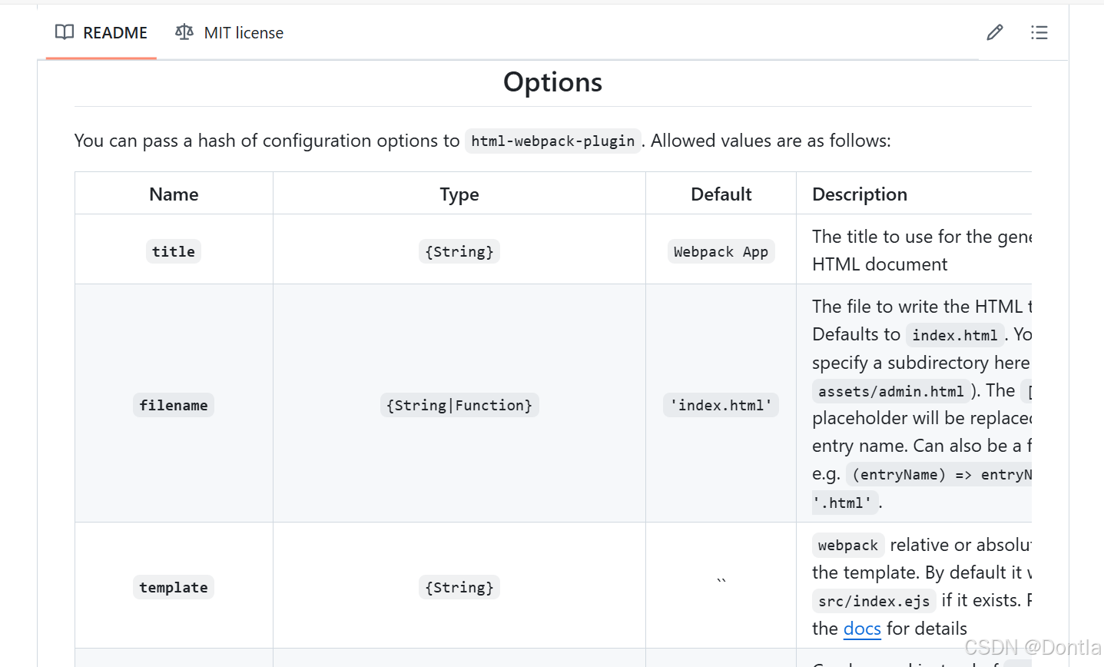Click the book icon beside README
1104x667 pixels.
tap(65, 32)
